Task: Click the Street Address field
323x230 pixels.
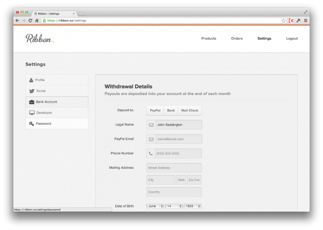Action: click(x=174, y=168)
